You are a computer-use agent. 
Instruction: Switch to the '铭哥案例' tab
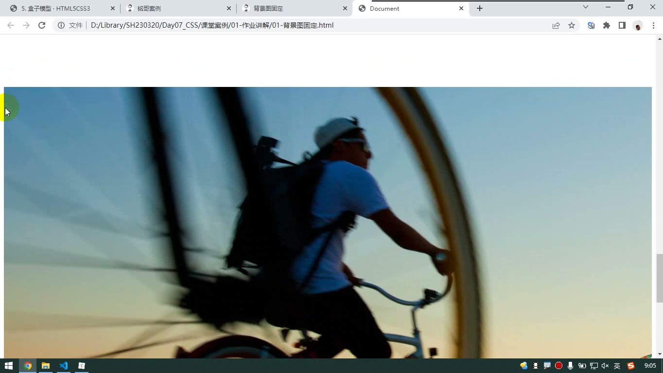pyautogui.click(x=178, y=8)
